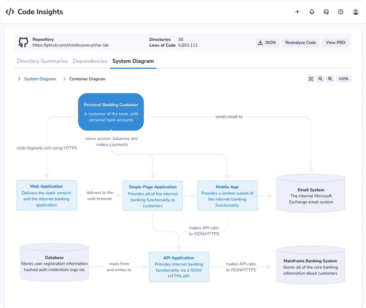Zoom out of the diagram
This screenshot has width=366, height=308.
(320, 79)
